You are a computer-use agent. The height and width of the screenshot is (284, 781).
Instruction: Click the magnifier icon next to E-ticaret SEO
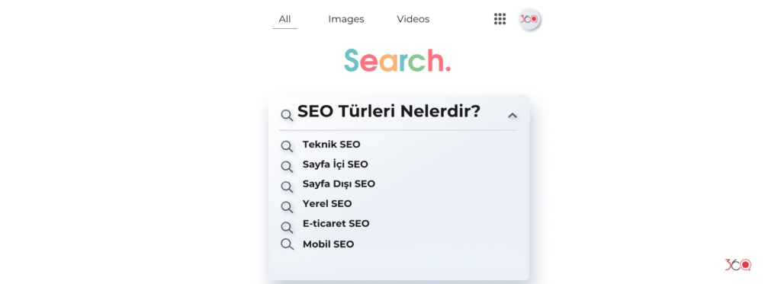pyautogui.click(x=287, y=227)
